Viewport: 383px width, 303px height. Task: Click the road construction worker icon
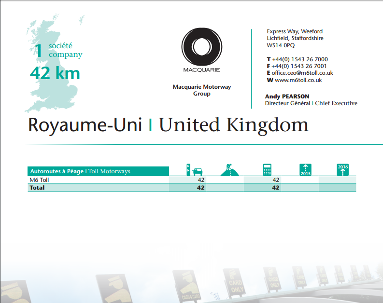point(229,170)
